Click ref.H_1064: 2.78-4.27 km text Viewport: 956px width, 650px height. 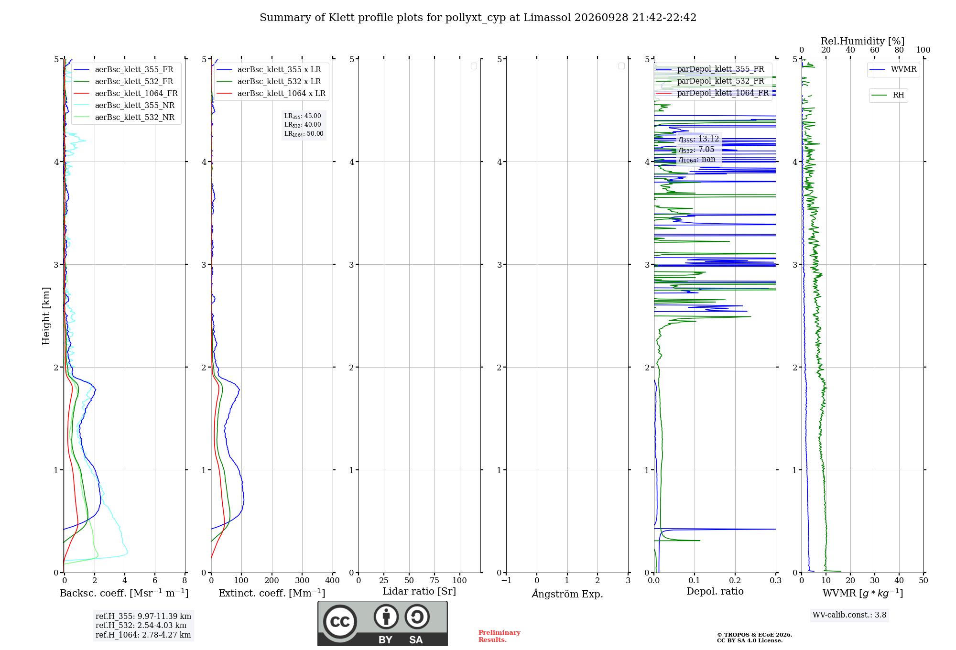pos(143,635)
